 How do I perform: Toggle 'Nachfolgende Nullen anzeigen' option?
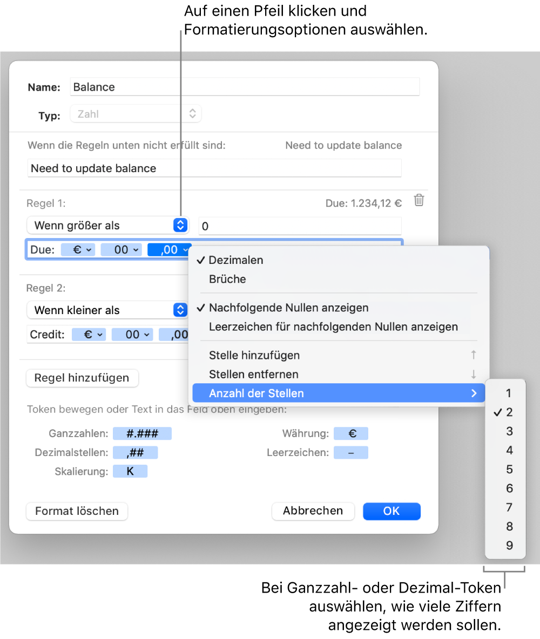(339, 308)
